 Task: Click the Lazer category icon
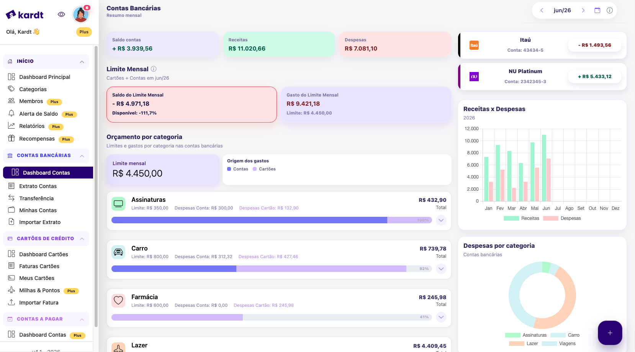pyautogui.click(x=118, y=347)
